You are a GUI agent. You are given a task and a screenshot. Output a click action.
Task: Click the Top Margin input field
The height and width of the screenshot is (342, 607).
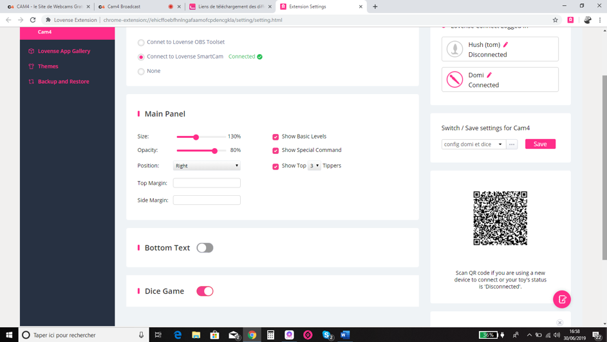click(207, 183)
